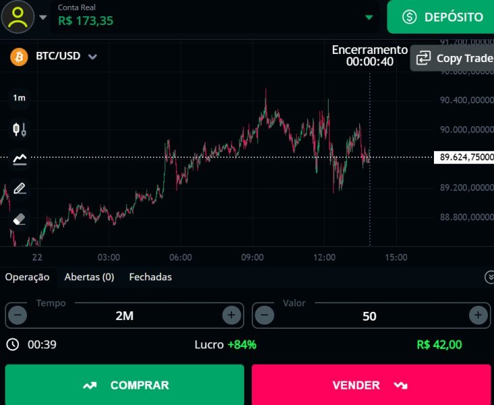Decrease Tempo with the minus button
Image resolution: width=494 pixels, height=405 pixels.
coord(18,315)
